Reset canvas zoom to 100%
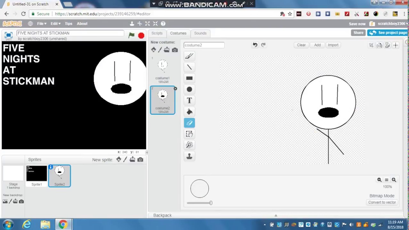 pos(386,180)
